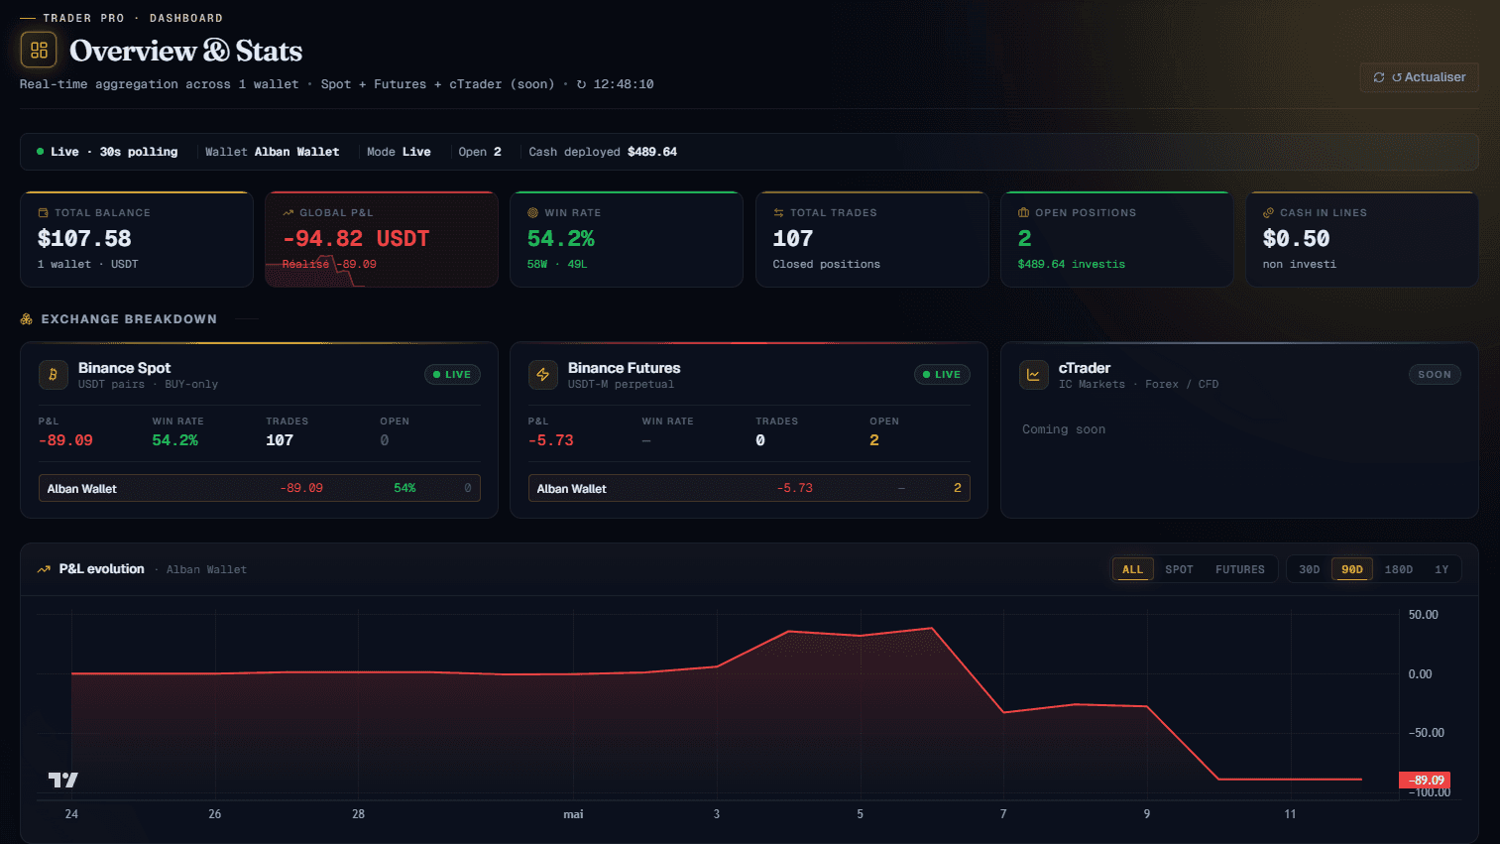Click the Exchange Breakdown section icon
This screenshot has width=1500, height=844.
(x=27, y=319)
